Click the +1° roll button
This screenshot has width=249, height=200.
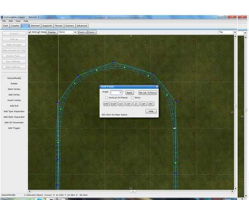tap(121, 104)
